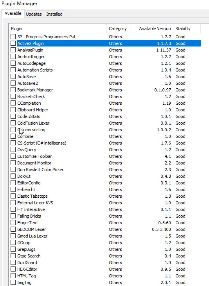
Task: Enable the DoxyIt checkbox
Action: click(x=13, y=176)
